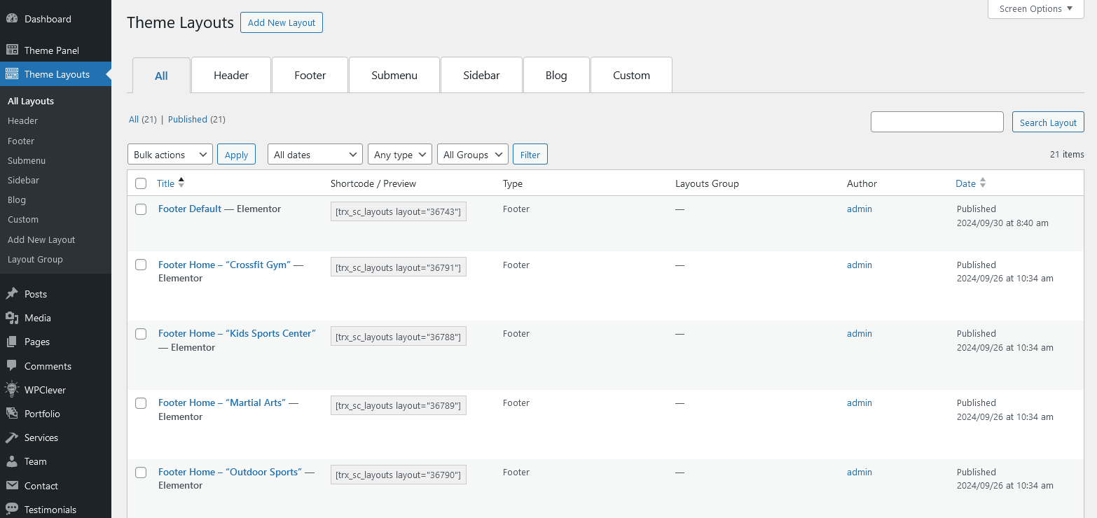
Task: Click the WPClever lightbulb icon
Action: tap(12, 390)
